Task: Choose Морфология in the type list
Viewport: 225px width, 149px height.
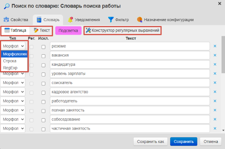Action: coord(14,54)
